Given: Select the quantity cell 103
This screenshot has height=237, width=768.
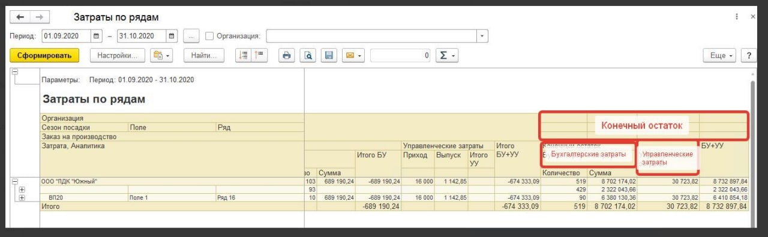Looking at the screenshot, I should (x=310, y=181).
